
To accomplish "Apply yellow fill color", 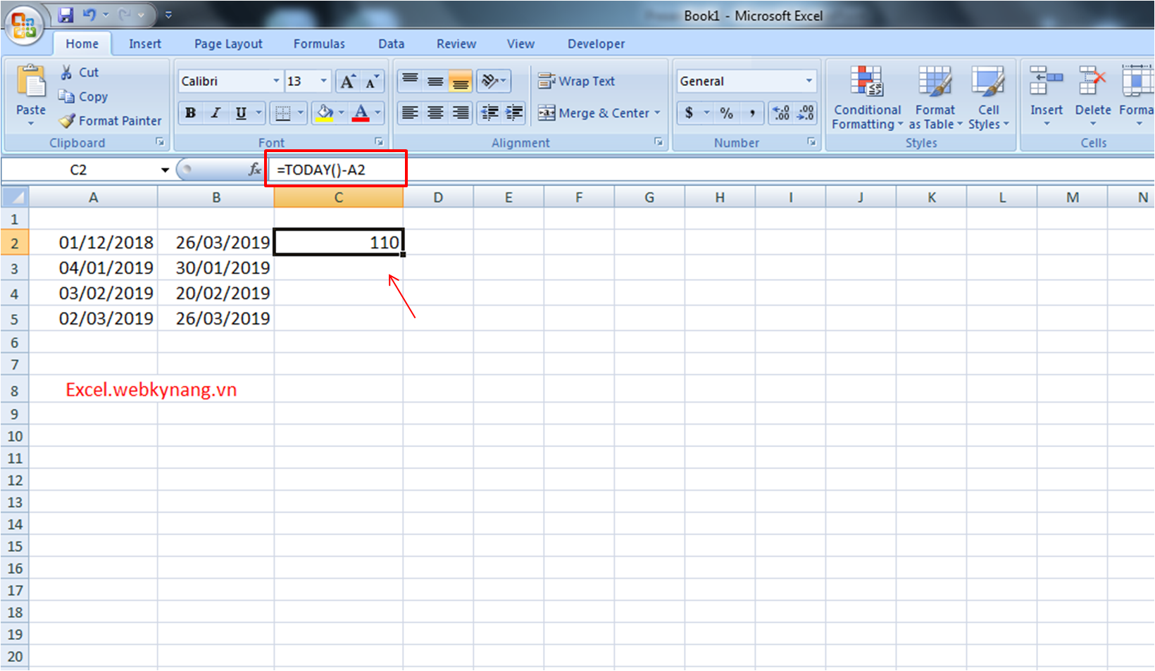I will tap(325, 113).
